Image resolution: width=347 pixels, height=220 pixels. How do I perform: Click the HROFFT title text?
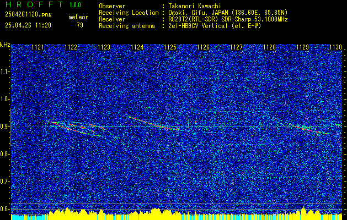34,4
